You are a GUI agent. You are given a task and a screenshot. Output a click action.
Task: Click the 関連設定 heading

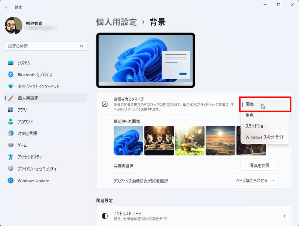click(105, 201)
